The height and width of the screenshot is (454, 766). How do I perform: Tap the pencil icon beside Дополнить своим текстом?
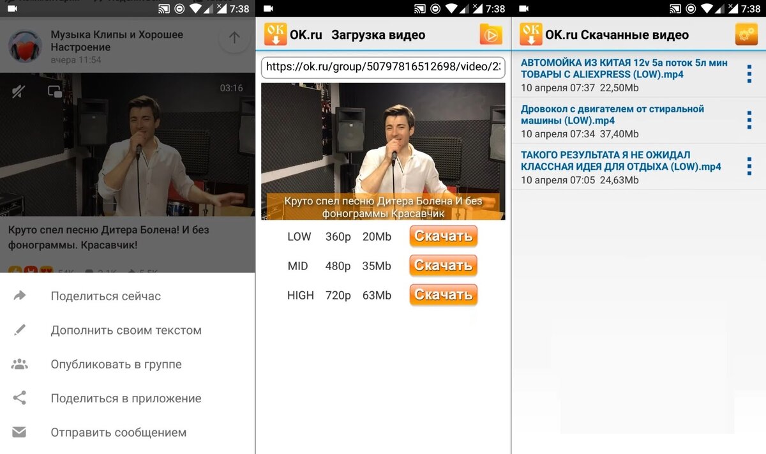pos(20,330)
